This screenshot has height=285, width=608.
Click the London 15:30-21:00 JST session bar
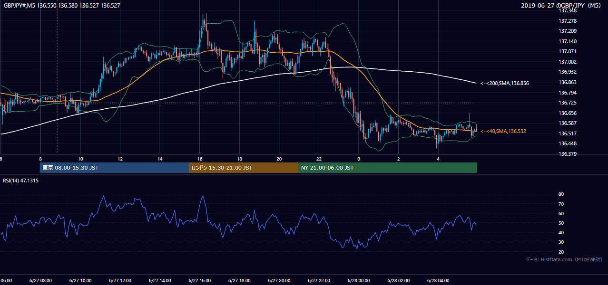(244, 168)
